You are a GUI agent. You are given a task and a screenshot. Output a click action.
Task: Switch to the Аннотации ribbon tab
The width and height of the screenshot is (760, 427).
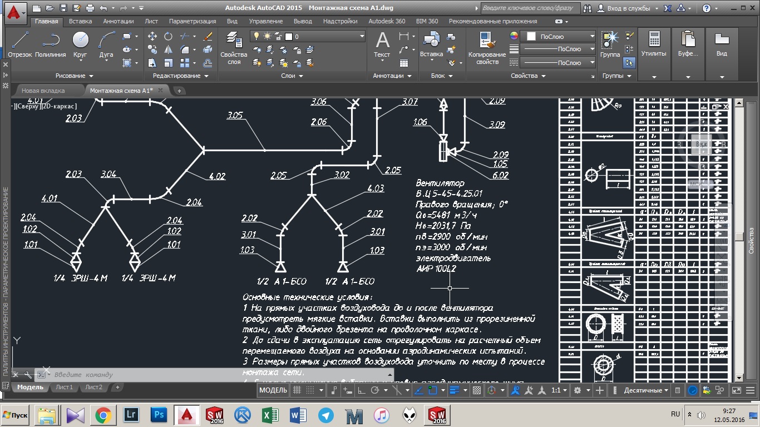[x=119, y=21]
